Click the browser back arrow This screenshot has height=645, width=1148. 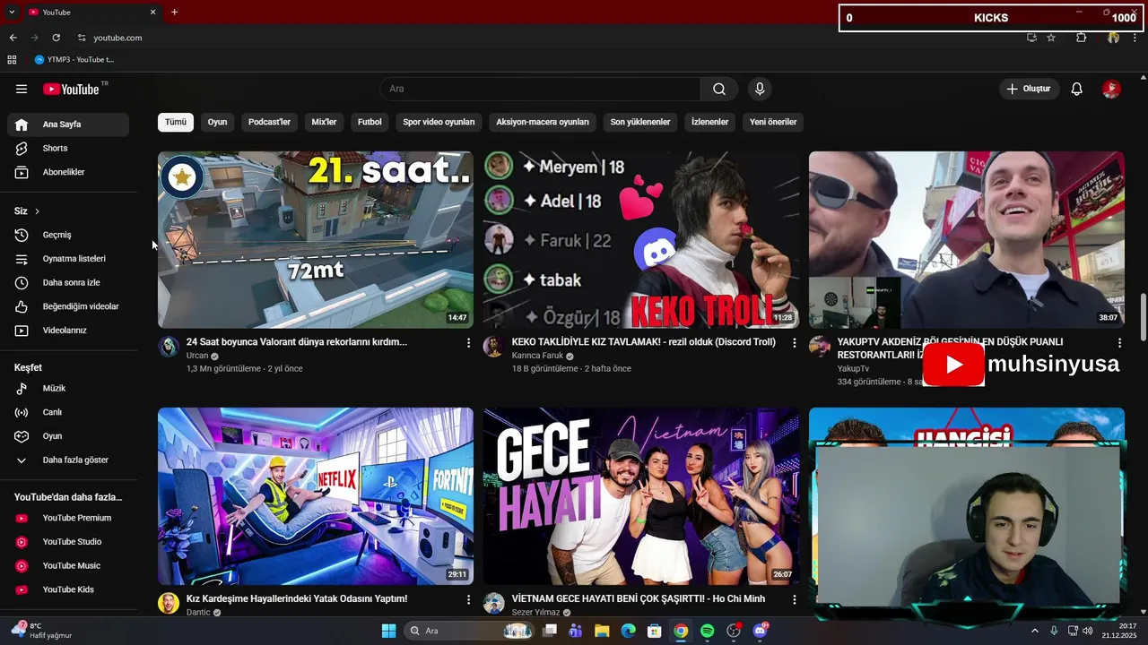(x=13, y=38)
